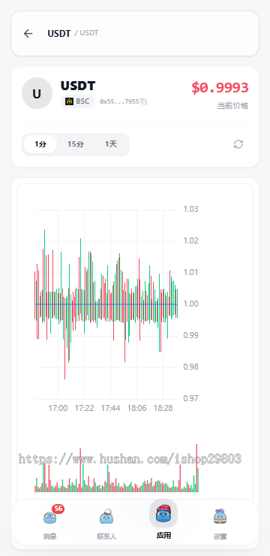
Task: Click the BSC chain badge
Action: (x=77, y=101)
